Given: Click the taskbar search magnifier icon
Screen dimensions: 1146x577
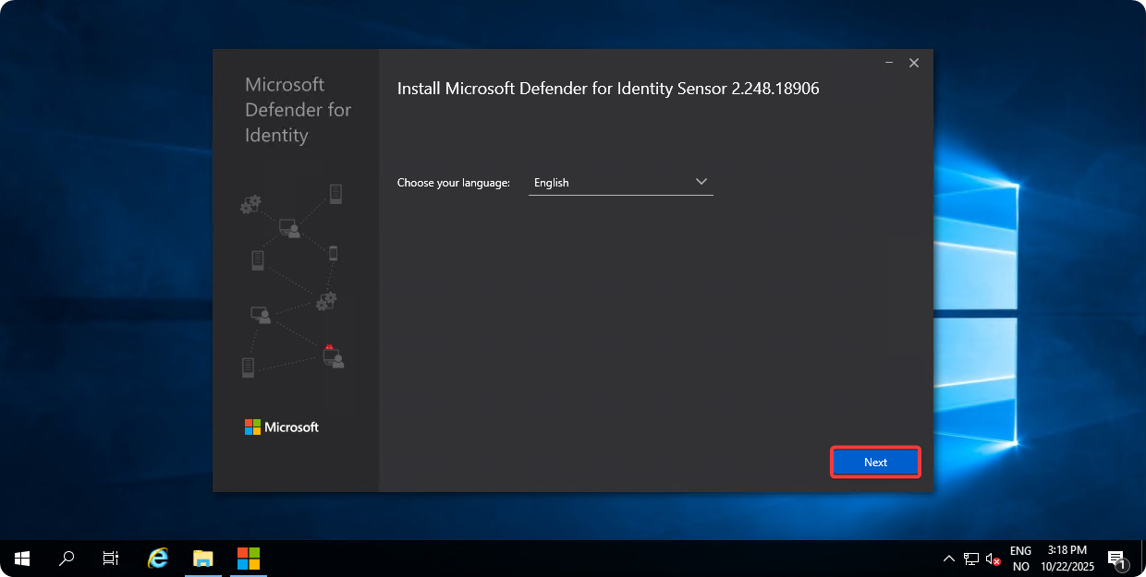Looking at the screenshot, I should coord(67,559).
